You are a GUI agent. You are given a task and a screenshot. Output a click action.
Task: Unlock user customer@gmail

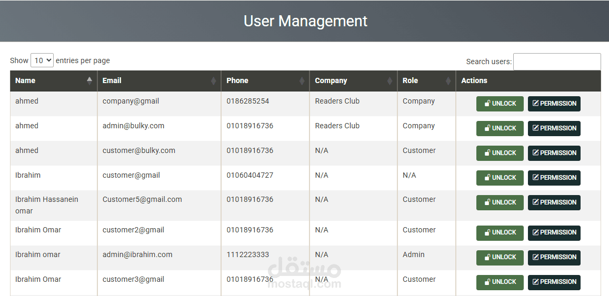pos(500,178)
